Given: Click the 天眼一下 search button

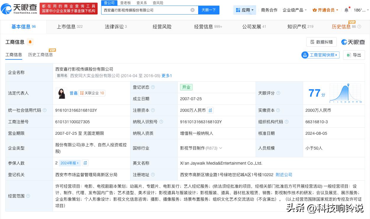Looking at the screenshot, I should (x=209, y=10).
